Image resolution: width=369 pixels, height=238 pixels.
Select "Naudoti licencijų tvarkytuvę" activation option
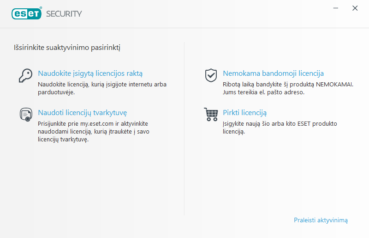(x=82, y=112)
